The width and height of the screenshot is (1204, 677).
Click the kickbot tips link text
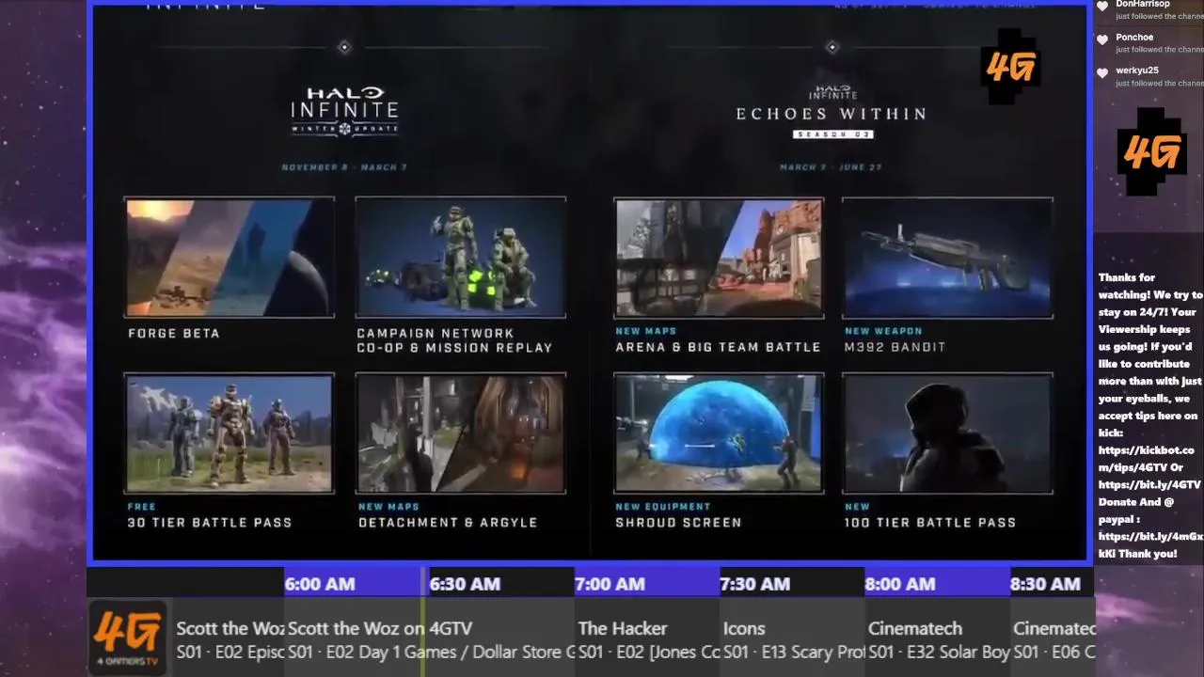point(1146,459)
